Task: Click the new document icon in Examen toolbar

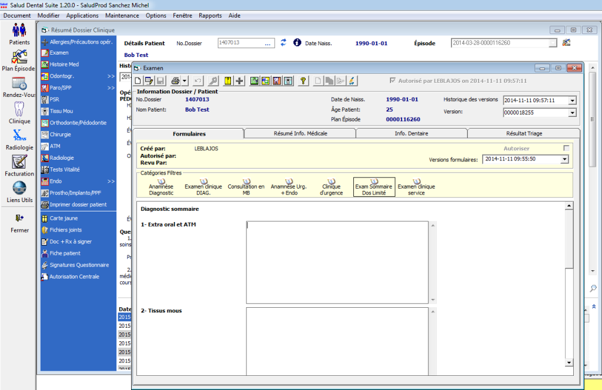Action: point(138,81)
